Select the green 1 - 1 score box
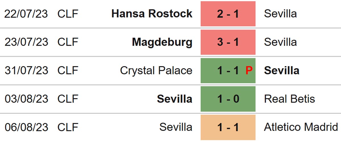 (x=228, y=70)
